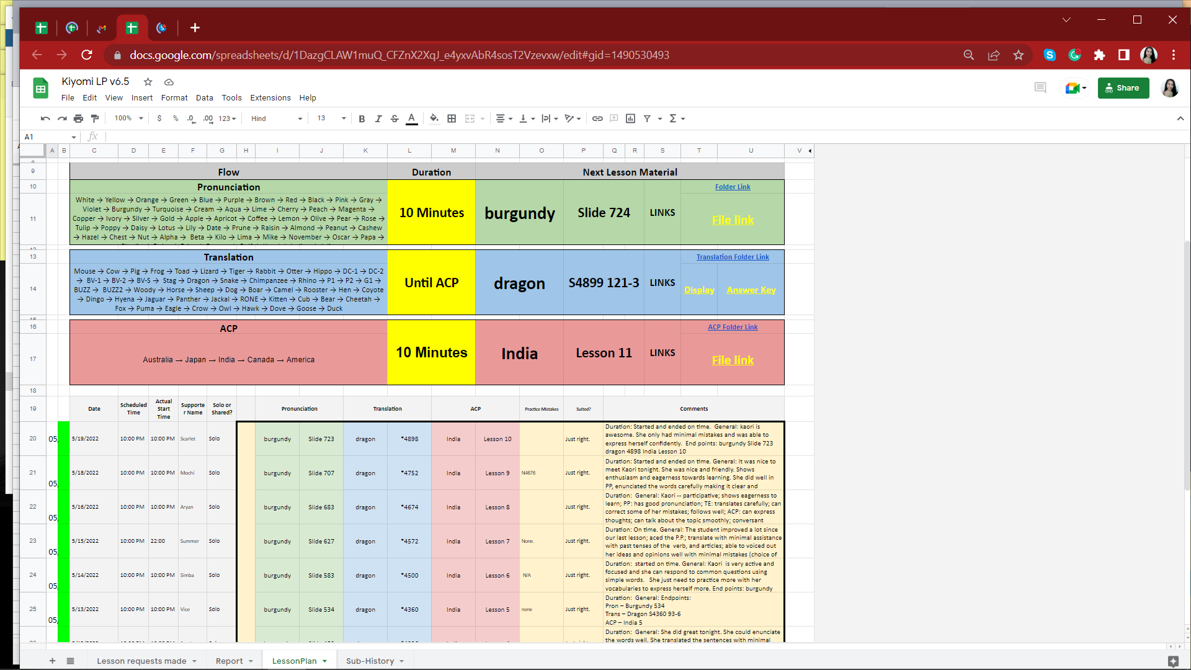Open the font size dropdown

pyautogui.click(x=331, y=118)
